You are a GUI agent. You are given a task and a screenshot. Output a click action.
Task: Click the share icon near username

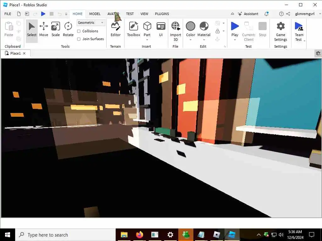(288, 14)
